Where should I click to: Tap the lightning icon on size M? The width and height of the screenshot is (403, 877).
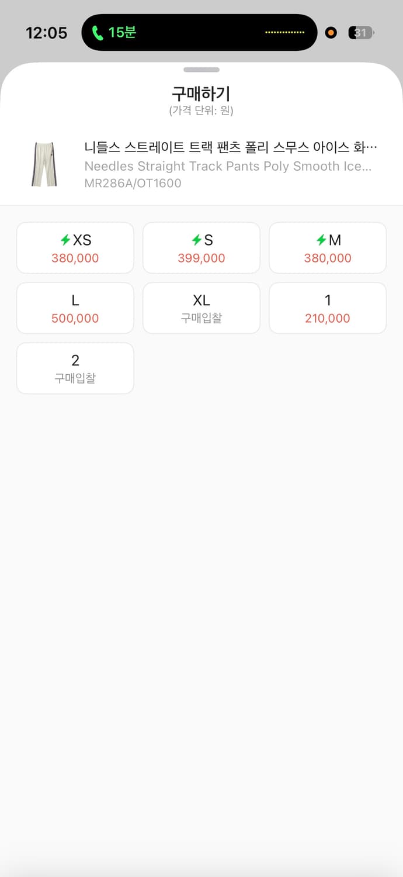click(x=321, y=240)
